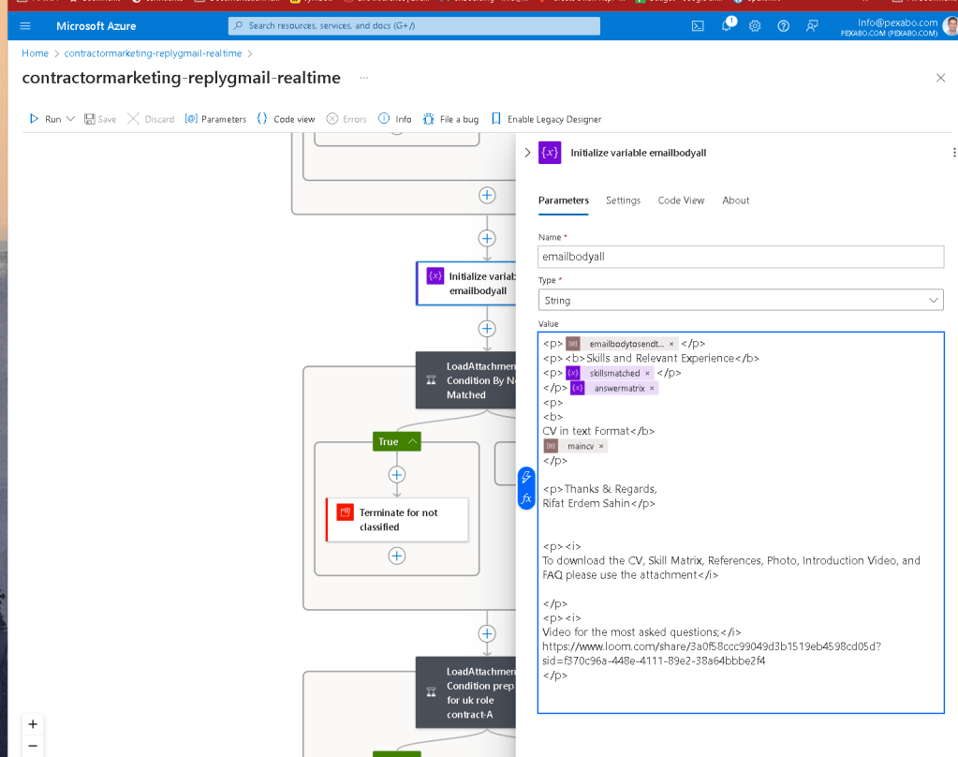Image resolution: width=958 pixels, height=757 pixels.
Task: Open the Errors panel
Action: point(346,119)
